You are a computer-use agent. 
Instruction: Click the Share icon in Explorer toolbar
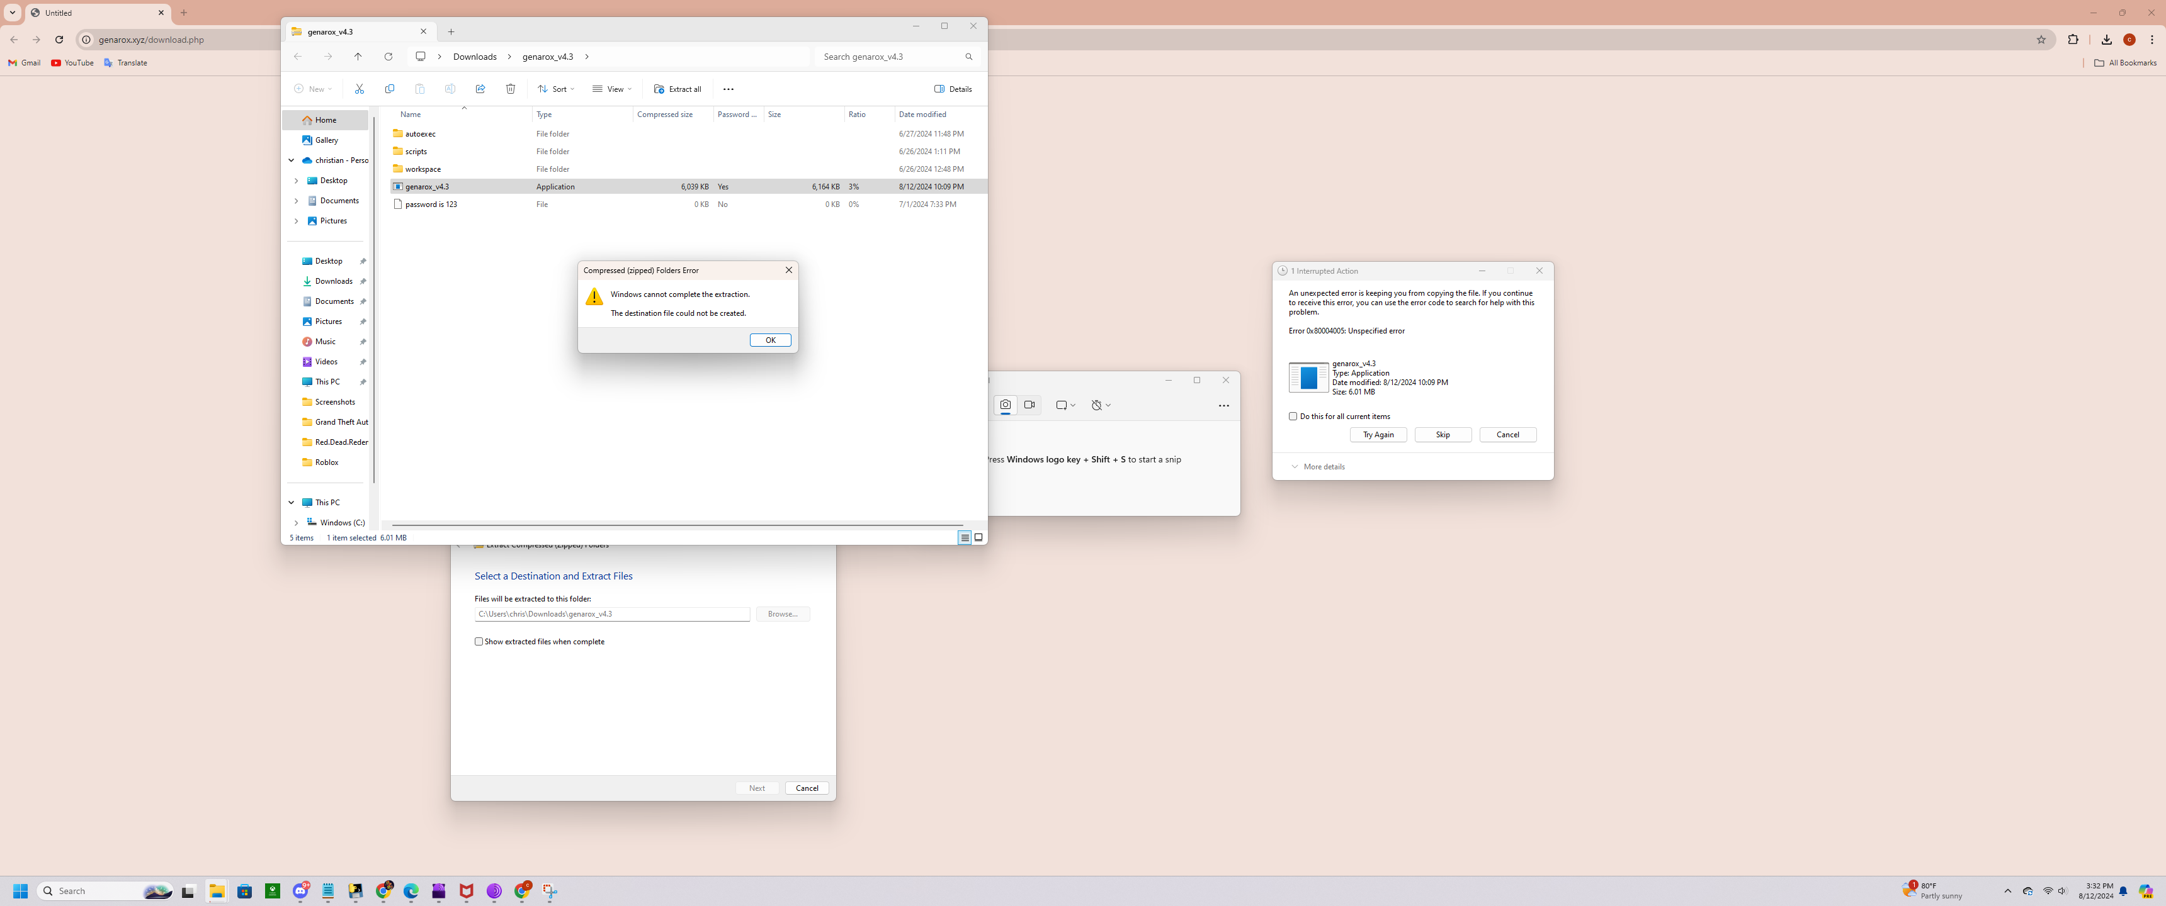pyautogui.click(x=480, y=89)
